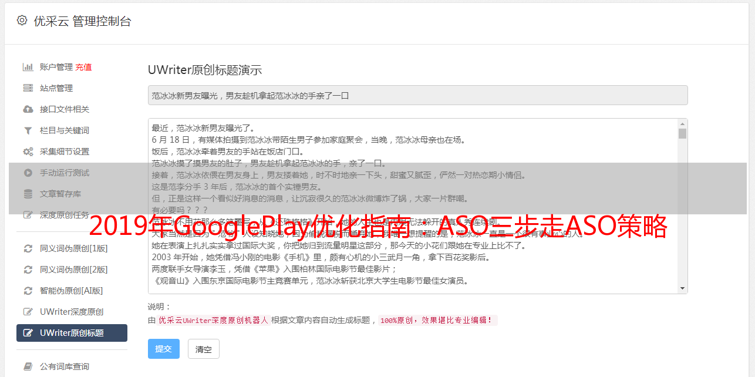Click the line starting 2003 年开始
The width and height of the screenshot is (755, 377).
coord(321,257)
